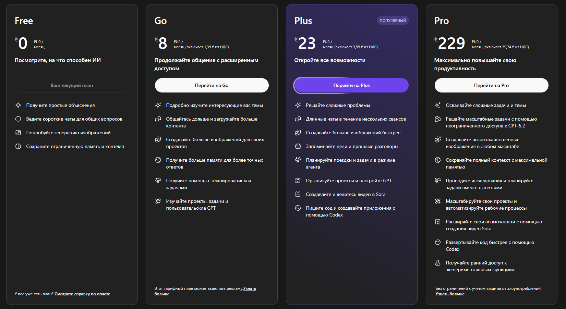
Task: Click the memory brain icon in the Free plan
Action: [18, 146]
